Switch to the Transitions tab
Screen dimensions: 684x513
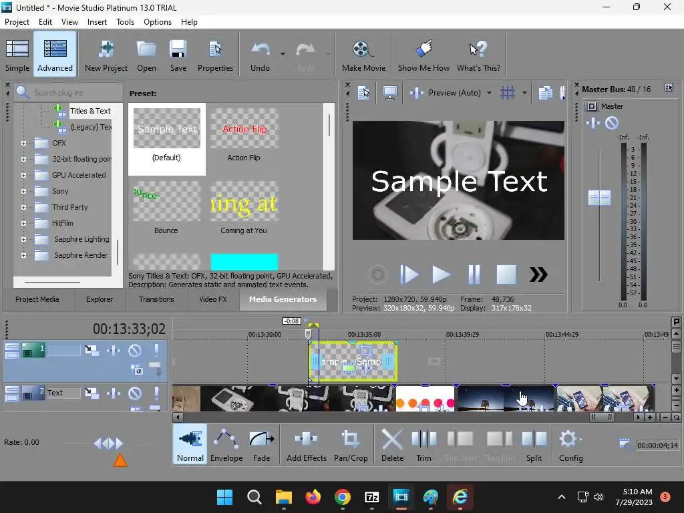coord(156,299)
